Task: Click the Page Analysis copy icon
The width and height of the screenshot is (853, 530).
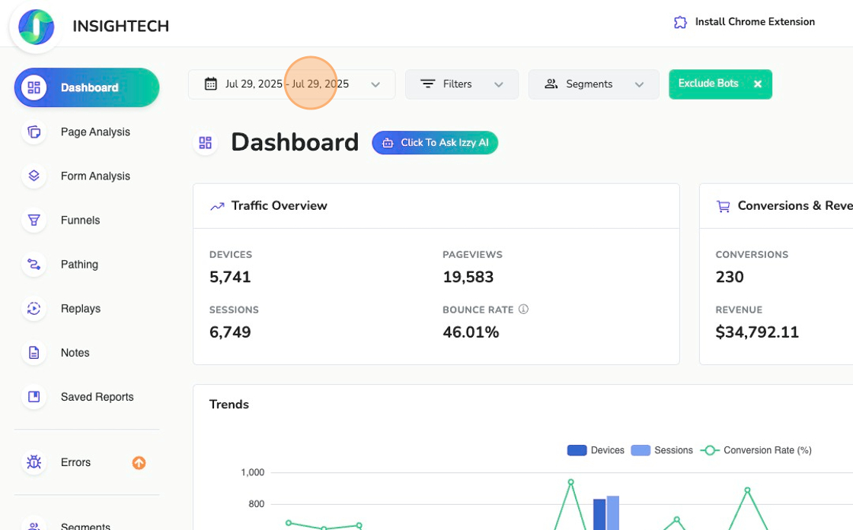Action: [x=34, y=132]
